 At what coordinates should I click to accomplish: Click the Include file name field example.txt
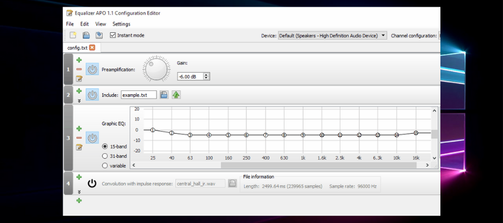click(x=139, y=95)
